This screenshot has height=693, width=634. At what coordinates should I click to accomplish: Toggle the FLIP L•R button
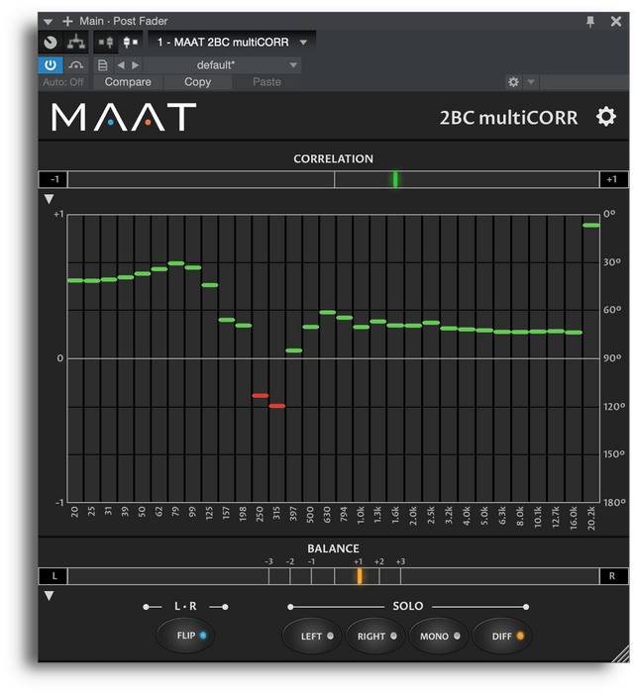click(x=185, y=636)
